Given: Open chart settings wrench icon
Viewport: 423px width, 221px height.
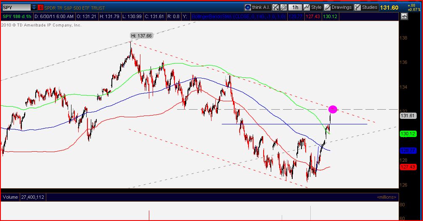Looking at the screenshot, I should [x=283, y=7].
